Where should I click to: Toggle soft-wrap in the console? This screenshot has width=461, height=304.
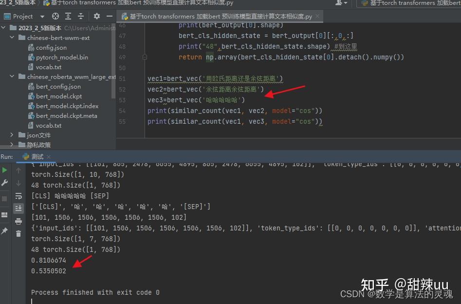[x=18, y=195]
